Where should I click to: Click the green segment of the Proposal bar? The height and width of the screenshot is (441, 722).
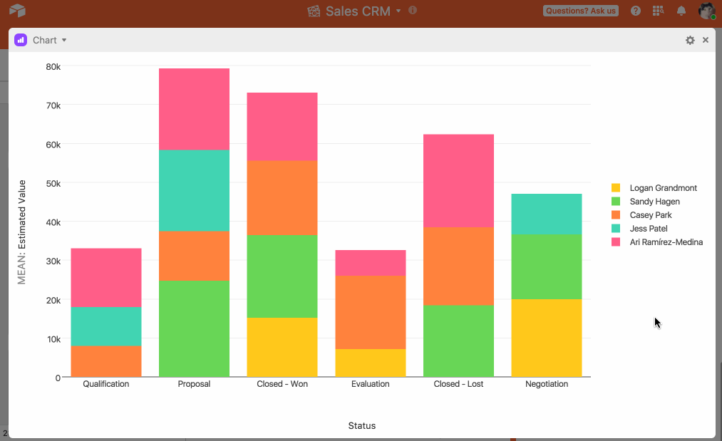click(x=194, y=328)
